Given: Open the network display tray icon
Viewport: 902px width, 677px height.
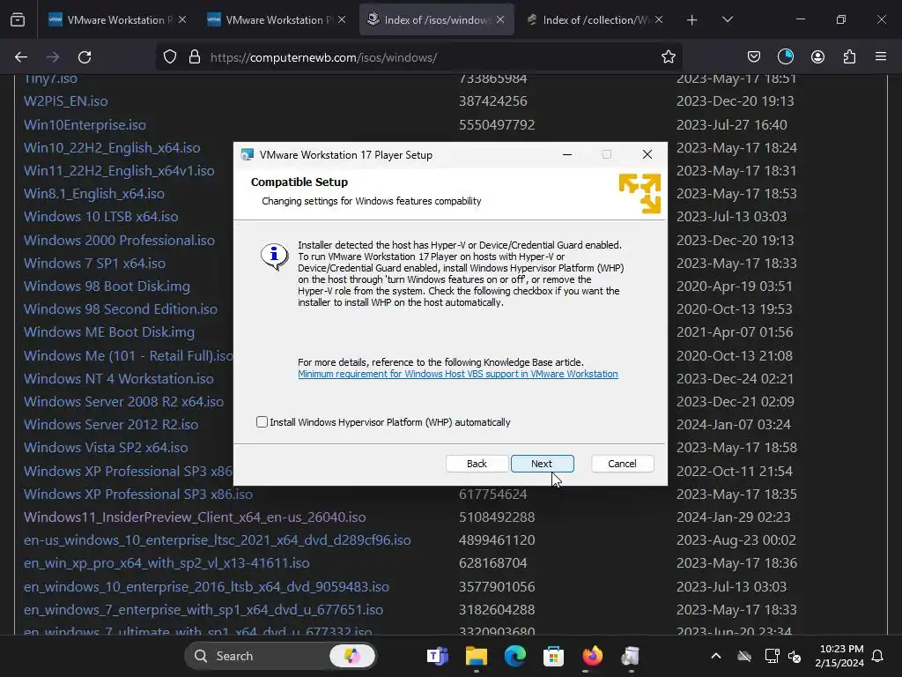Looking at the screenshot, I should tap(772, 656).
